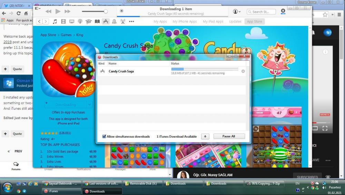Image resolution: width=345 pixels, height=195 pixels.
Task: Click the Tones bell icon
Action: click(x=114, y=21)
